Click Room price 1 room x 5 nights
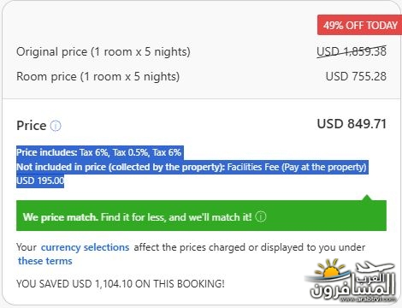 coord(98,76)
